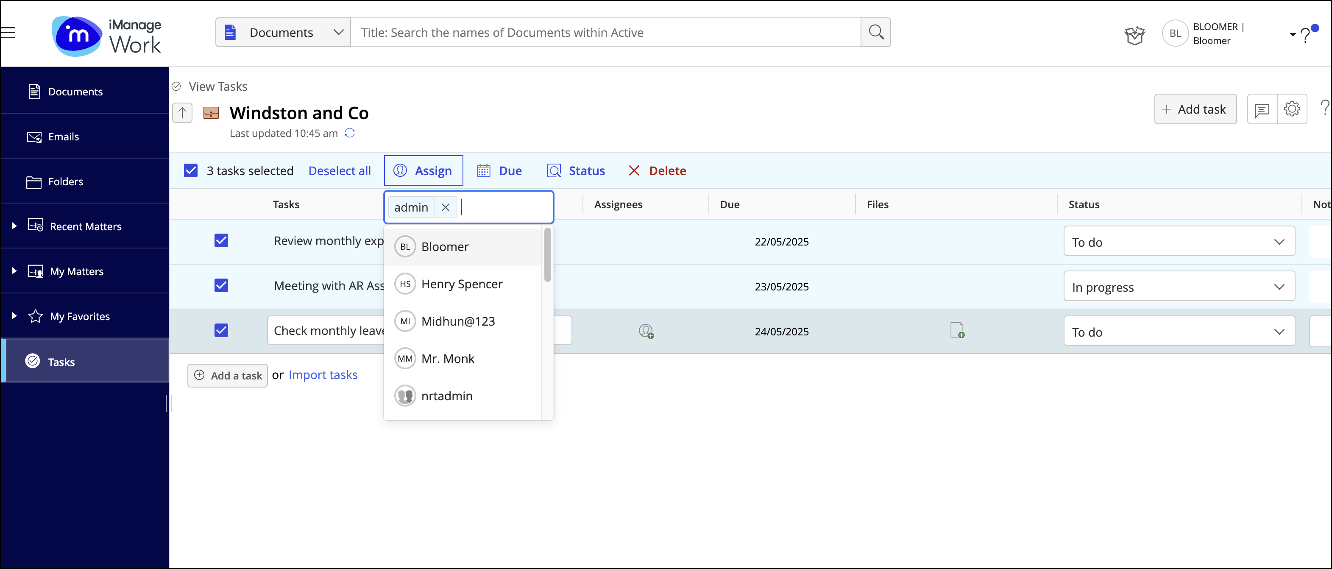Image resolution: width=1332 pixels, height=569 pixels.
Task: Open the comments panel icon
Action: click(x=1262, y=110)
